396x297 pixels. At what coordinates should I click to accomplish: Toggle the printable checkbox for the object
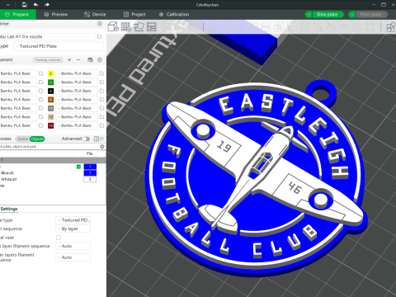(x=78, y=167)
